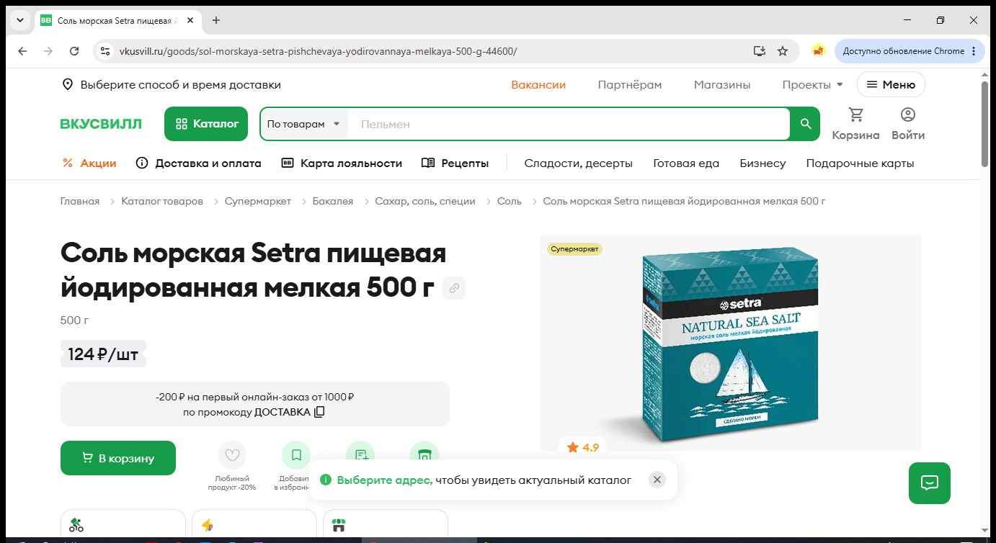996x543 pixels.
Task: Click the ВкусВилл logo
Action: [101, 124]
